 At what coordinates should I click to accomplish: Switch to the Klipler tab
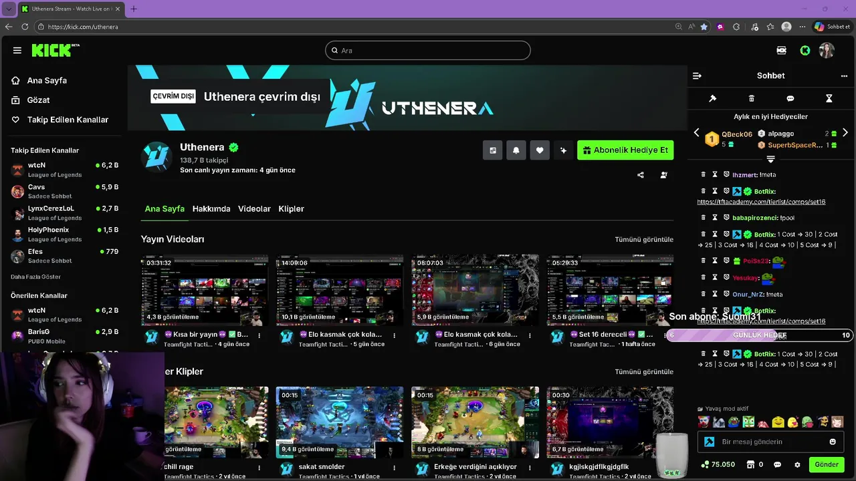[x=291, y=208]
